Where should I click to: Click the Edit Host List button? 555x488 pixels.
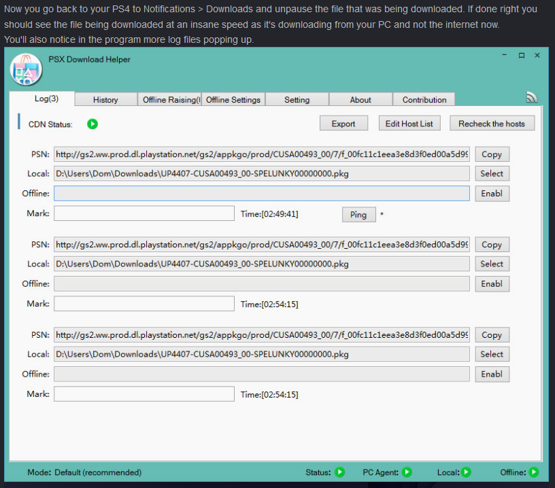pyautogui.click(x=409, y=124)
